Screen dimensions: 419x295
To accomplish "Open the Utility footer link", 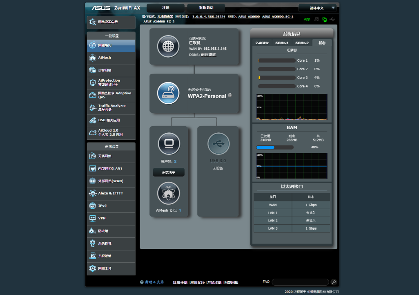I will (198, 282).
